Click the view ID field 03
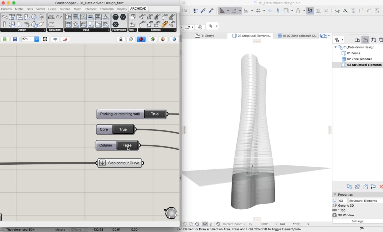The width and height of the screenshot is (383, 232). coord(343,201)
